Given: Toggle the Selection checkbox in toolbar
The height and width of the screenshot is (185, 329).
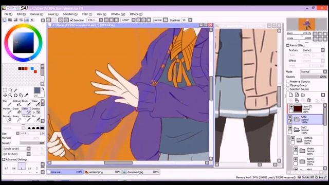Looking at the screenshot, I should (x=71, y=20).
